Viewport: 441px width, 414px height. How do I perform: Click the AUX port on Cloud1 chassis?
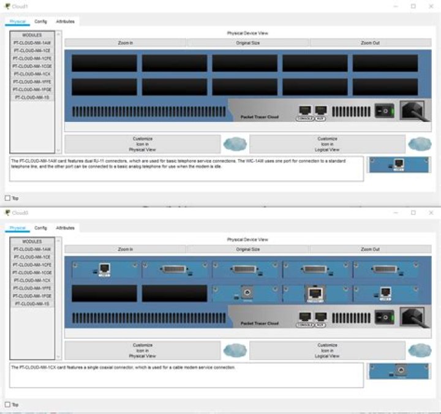[x=320, y=110]
